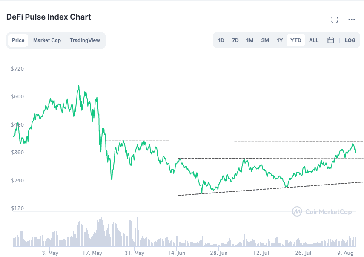364x257 pixels.
Task: Activate the 1D interval
Action: click(x=221, y=40)
